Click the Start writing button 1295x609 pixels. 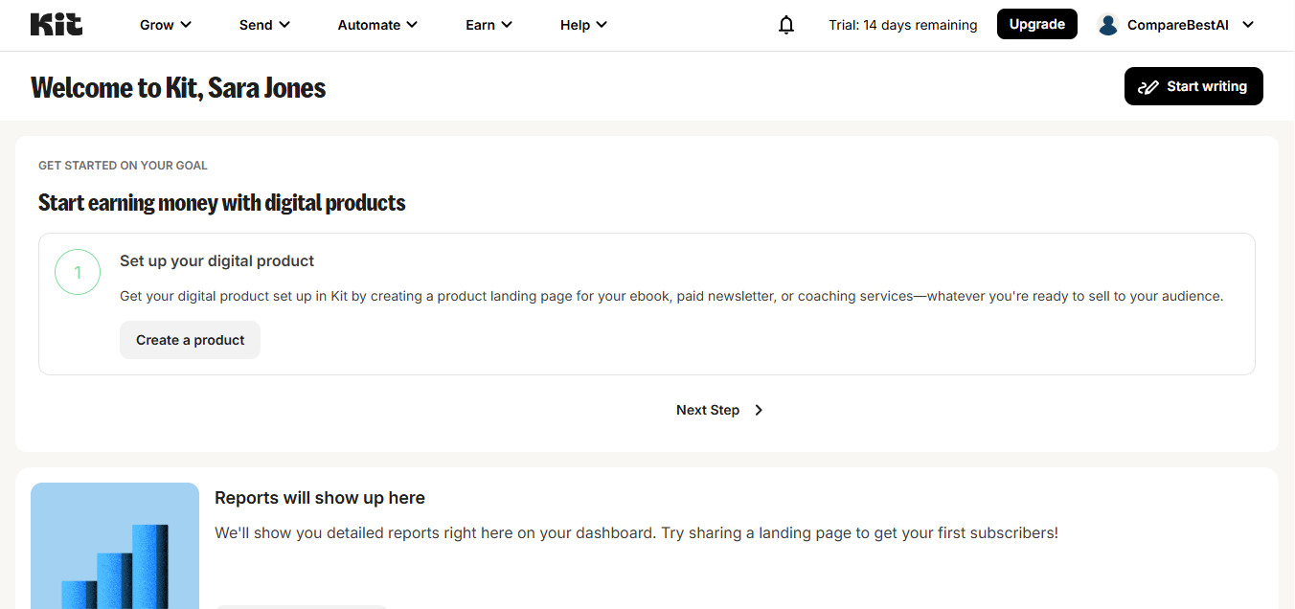coord(1193,86)
